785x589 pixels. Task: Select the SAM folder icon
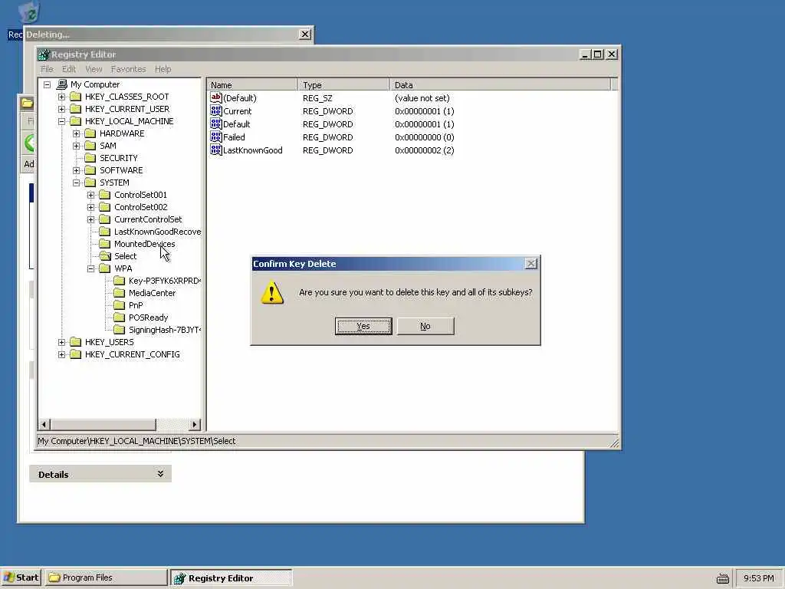pyautogui.click(x=90, y=145)
